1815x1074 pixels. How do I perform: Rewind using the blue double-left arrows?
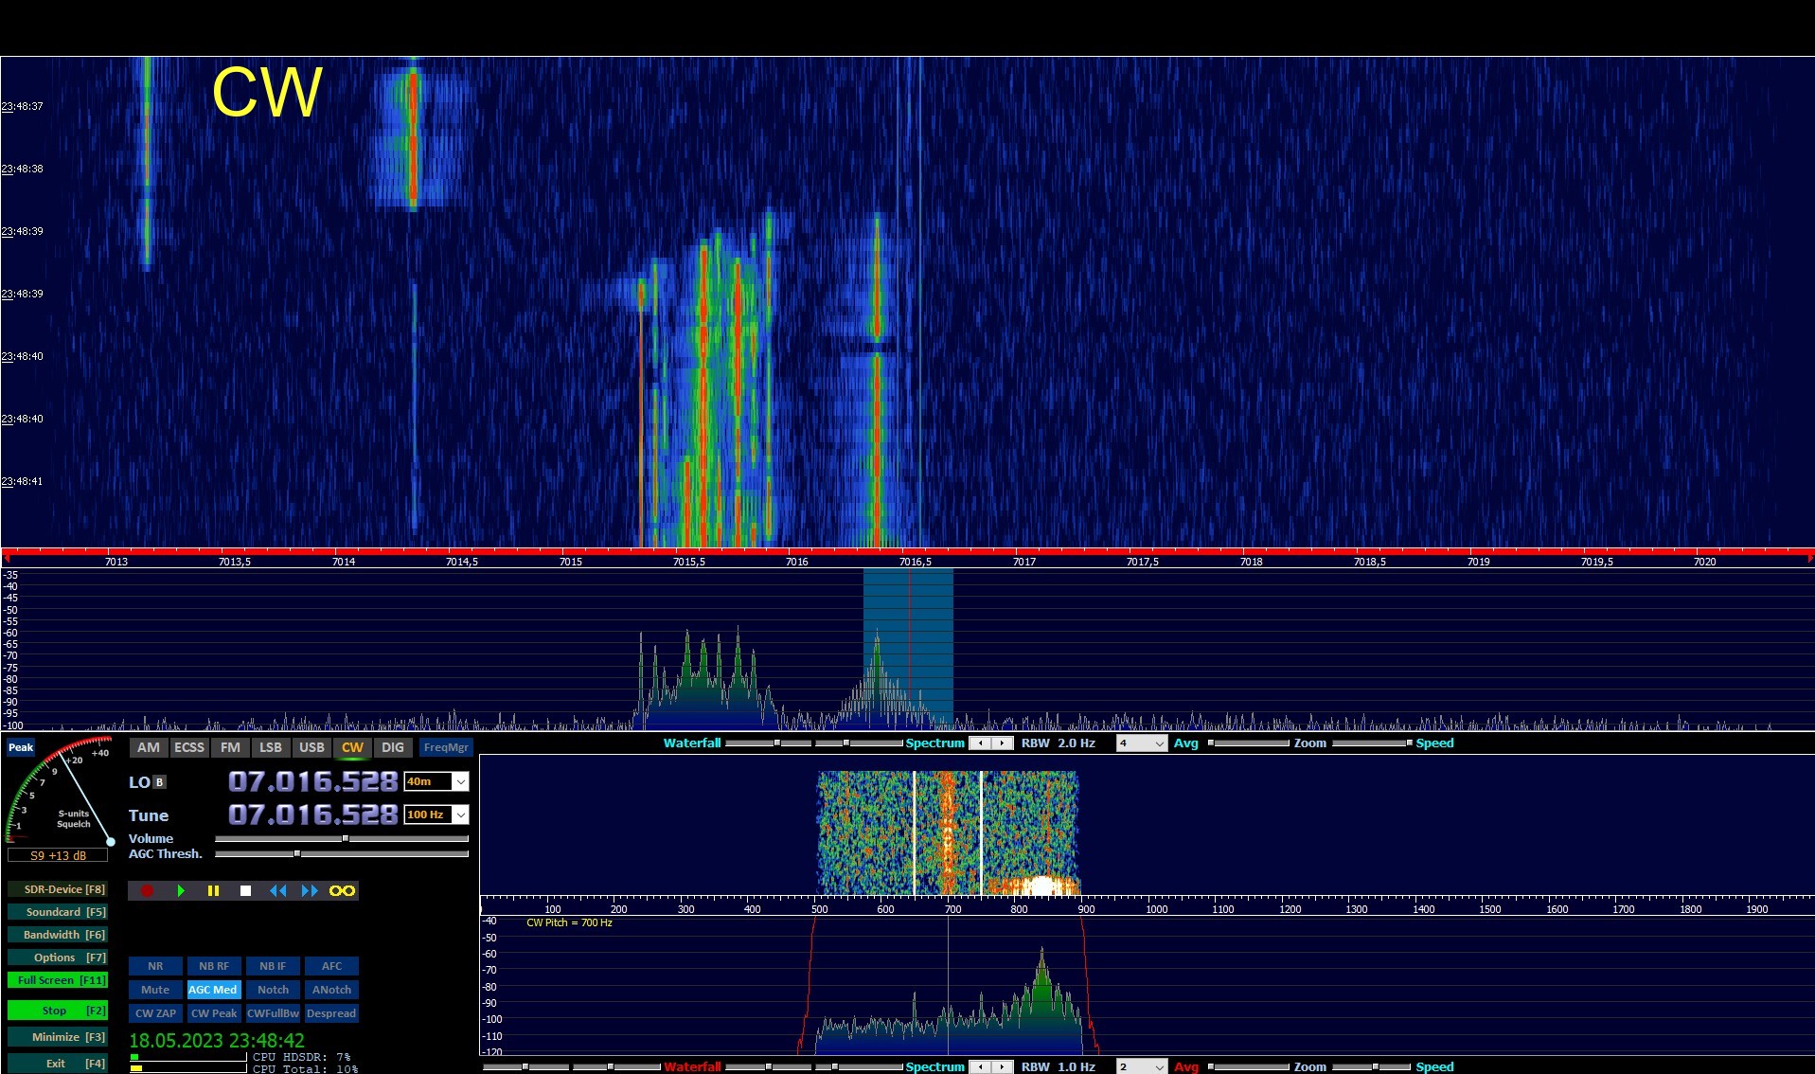(277, 890)
